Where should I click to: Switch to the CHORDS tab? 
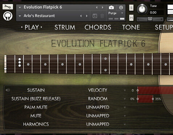coord(98,27)
